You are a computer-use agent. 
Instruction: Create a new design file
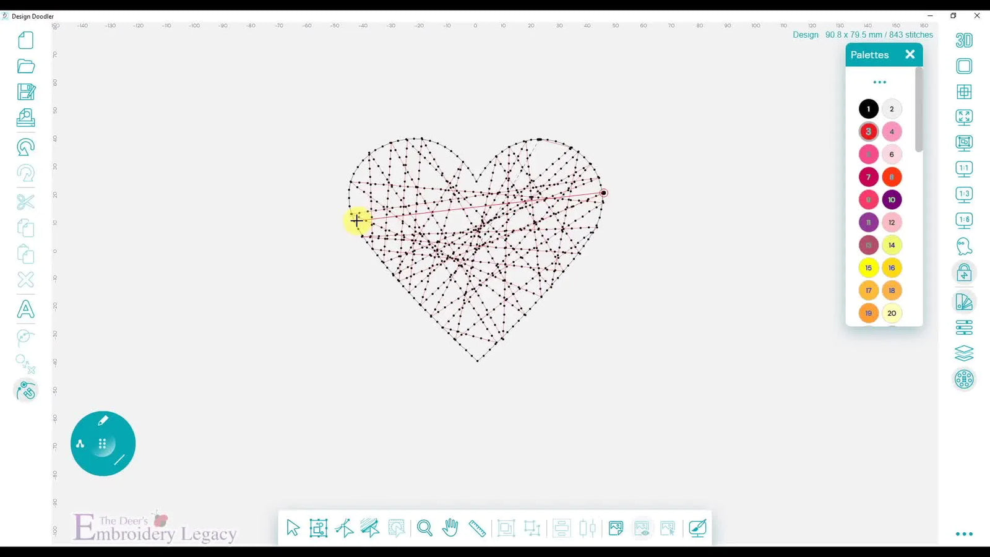(26, 40)
